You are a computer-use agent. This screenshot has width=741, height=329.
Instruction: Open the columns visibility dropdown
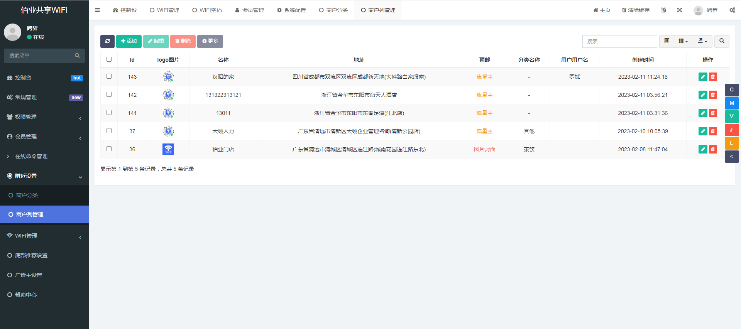coord(683,41)
